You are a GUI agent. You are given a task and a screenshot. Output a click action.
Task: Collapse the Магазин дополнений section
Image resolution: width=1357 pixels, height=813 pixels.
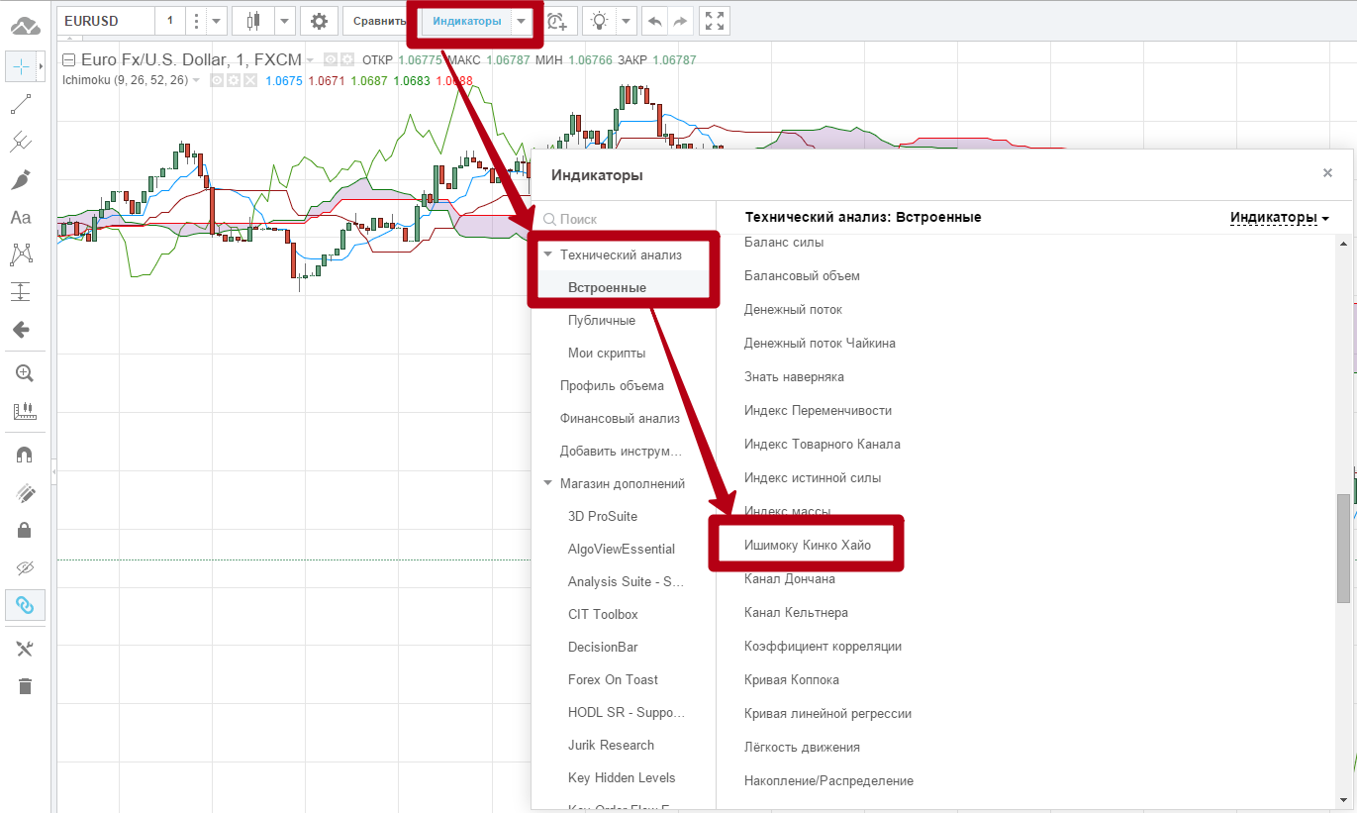547,483
